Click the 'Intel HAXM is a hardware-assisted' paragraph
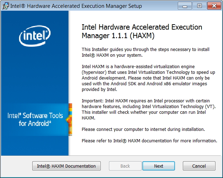The width and height of the screenshot is (223, 178). click(148, 78)
